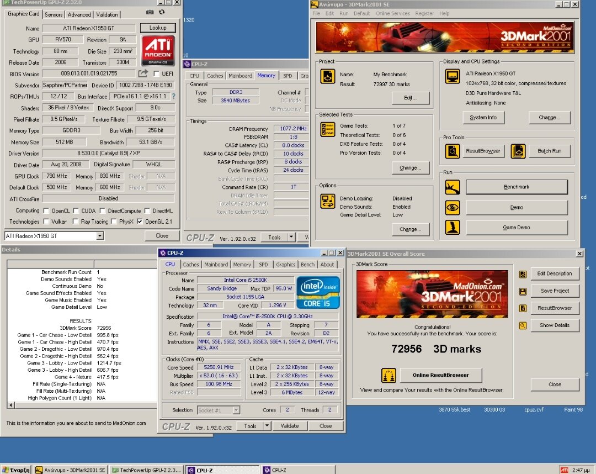Open the Bench tab in CPU-Z

[x=307, y=265]
